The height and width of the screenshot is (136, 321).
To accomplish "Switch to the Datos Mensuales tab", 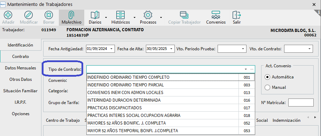I will 21,68.
